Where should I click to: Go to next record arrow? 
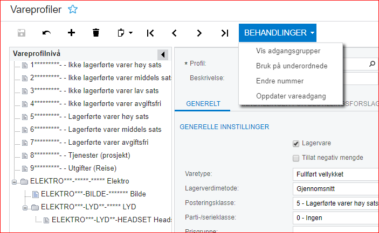[199, 33]
